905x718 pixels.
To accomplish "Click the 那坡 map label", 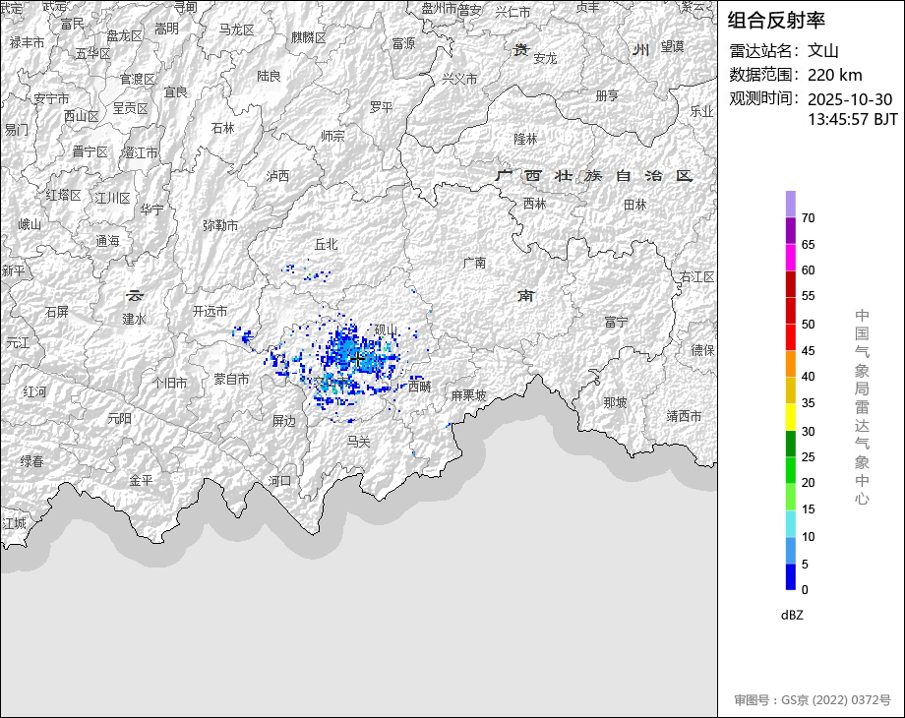I will click(615, 402).
